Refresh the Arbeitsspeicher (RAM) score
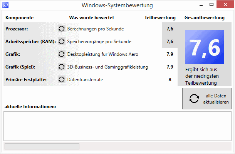The height and width of the screenshot is (154, 235). click(x=62, y=41)
